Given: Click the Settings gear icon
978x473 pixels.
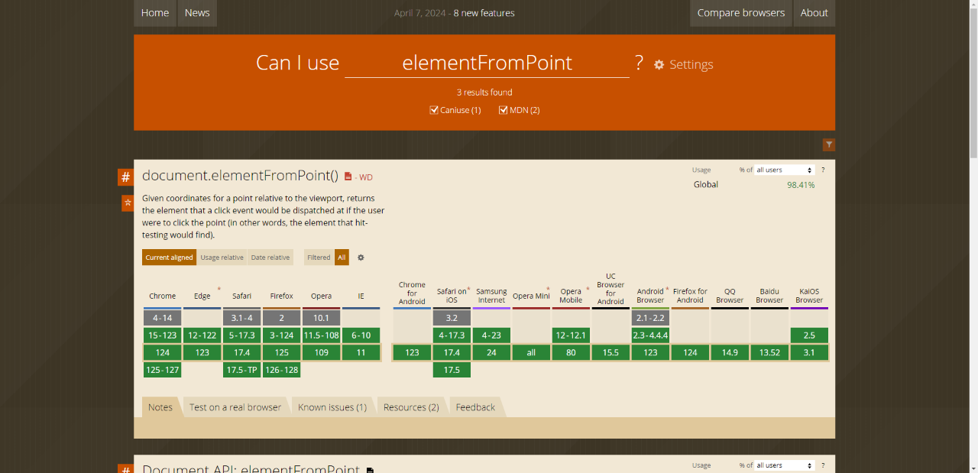Looking at the screenshot, I should tap(659, 65).
